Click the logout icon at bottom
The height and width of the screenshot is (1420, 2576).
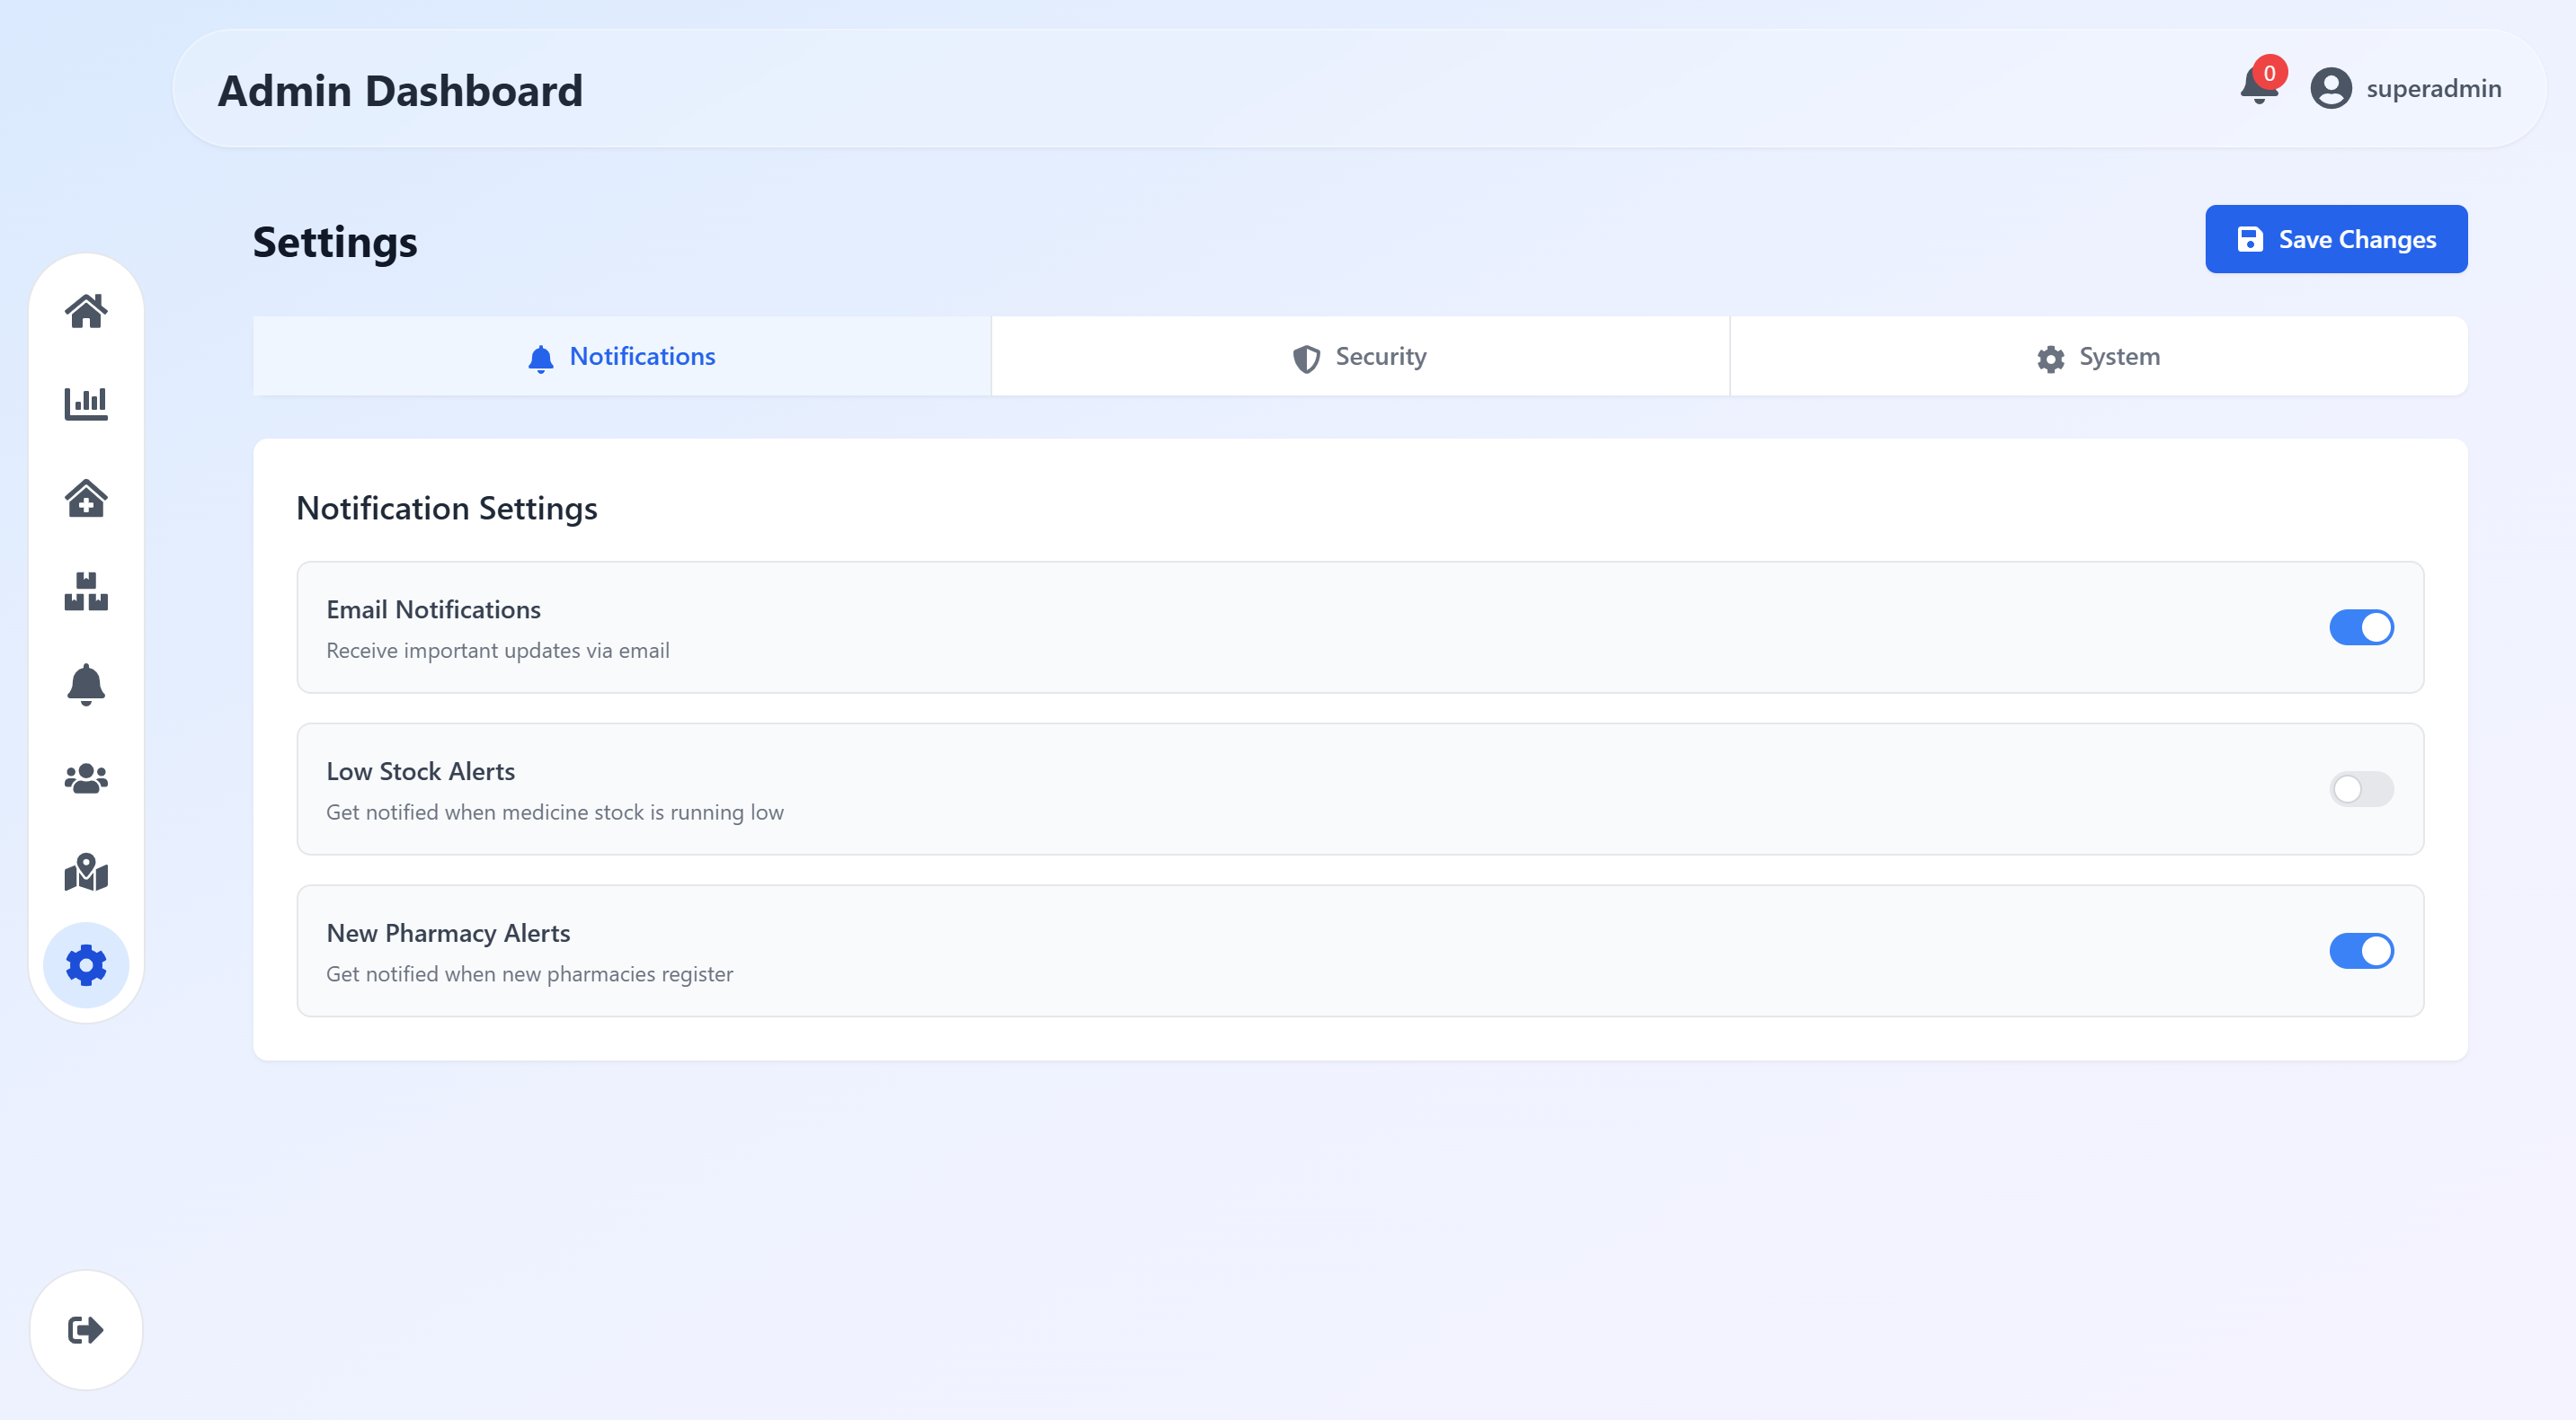pyautogui.click(x=86, y=1330)
